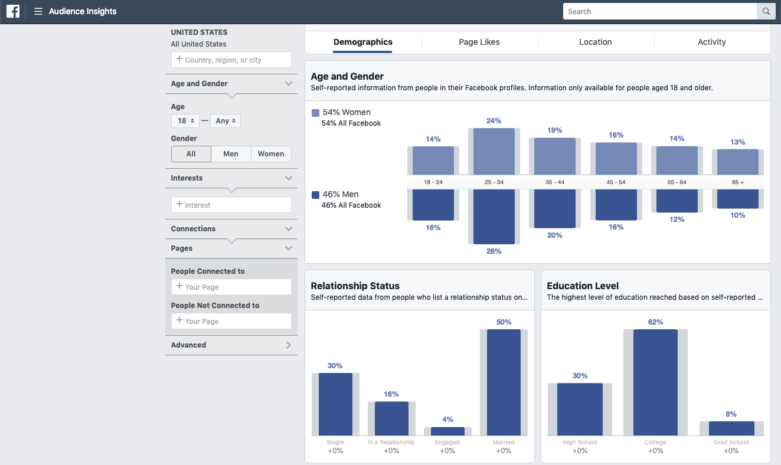Viewport: 781px width, 465px height.
Task: Open the minimum age 18 dropdown
Action: pos(185,121)
